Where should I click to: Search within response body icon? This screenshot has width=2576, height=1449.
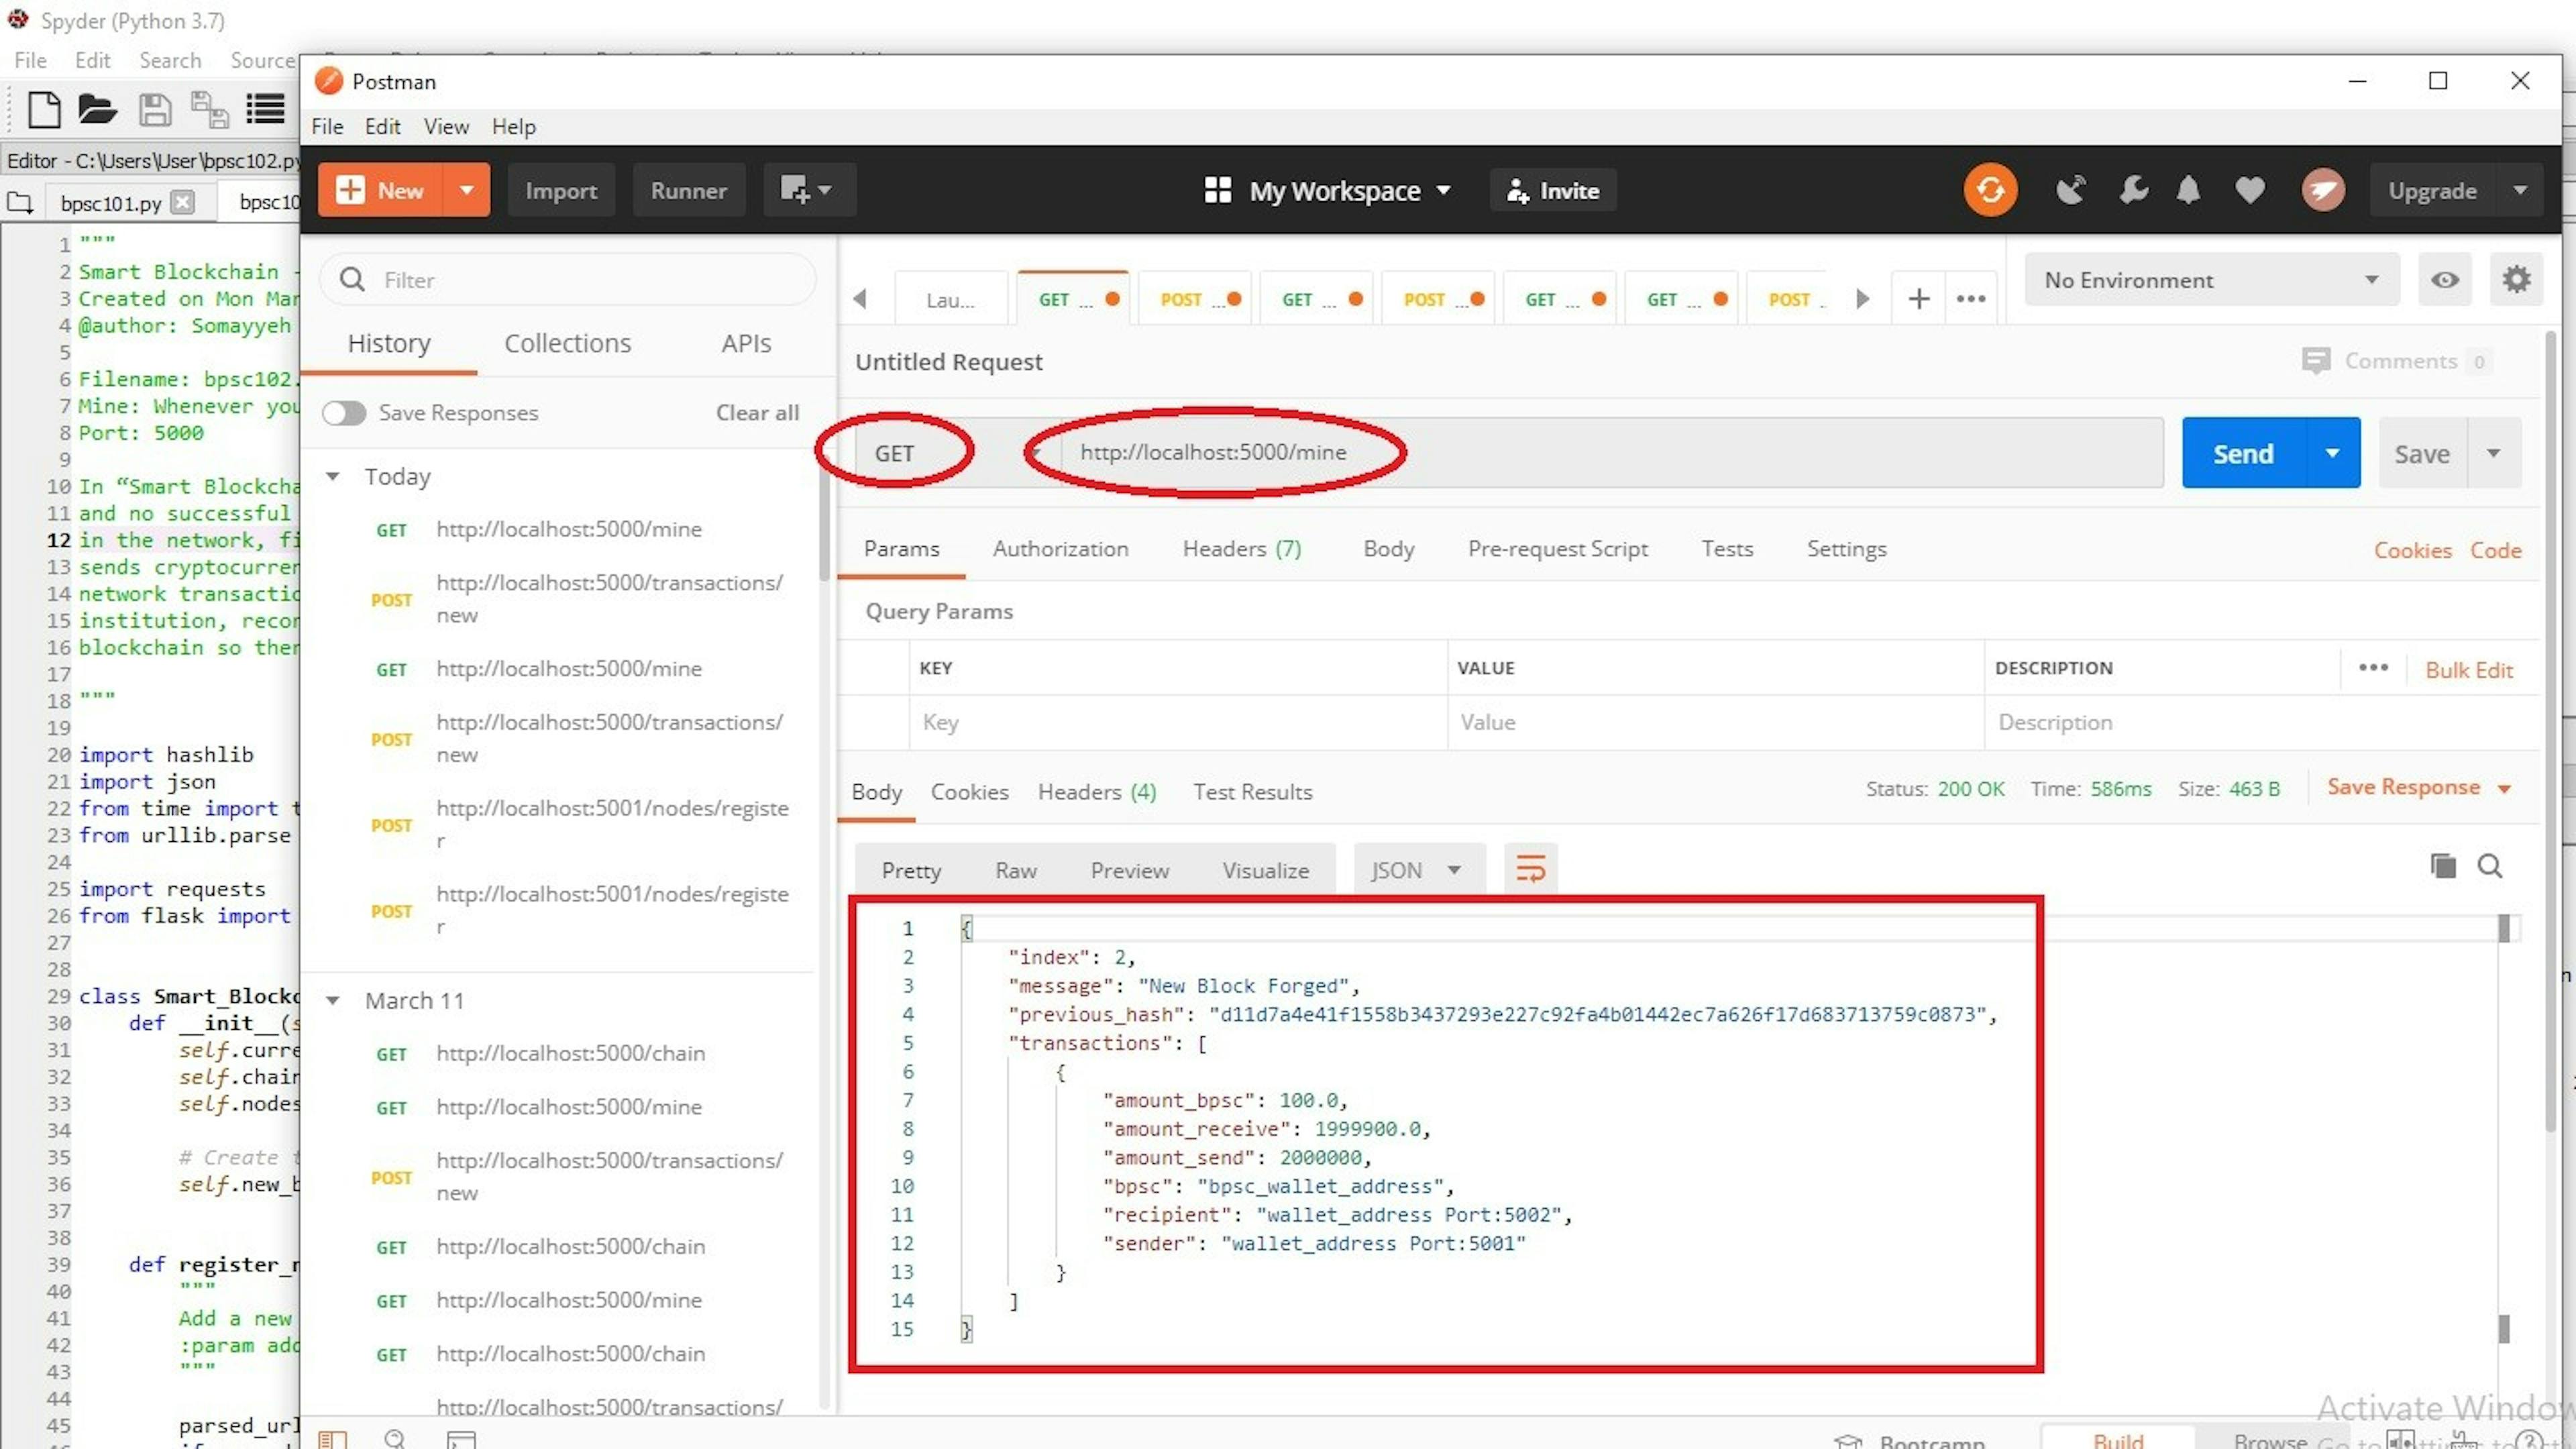[x=2490, y=866]
